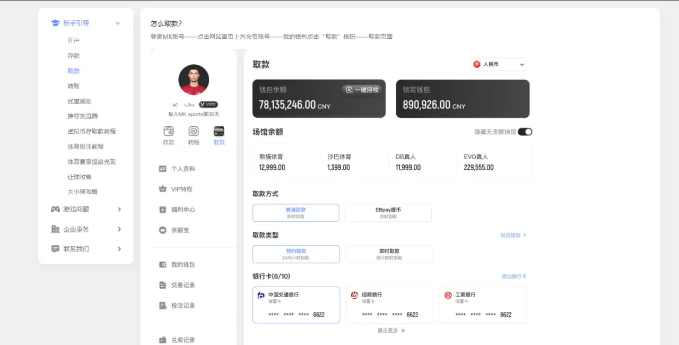Click the chat icon beside 联系我们

coord(55,249)
